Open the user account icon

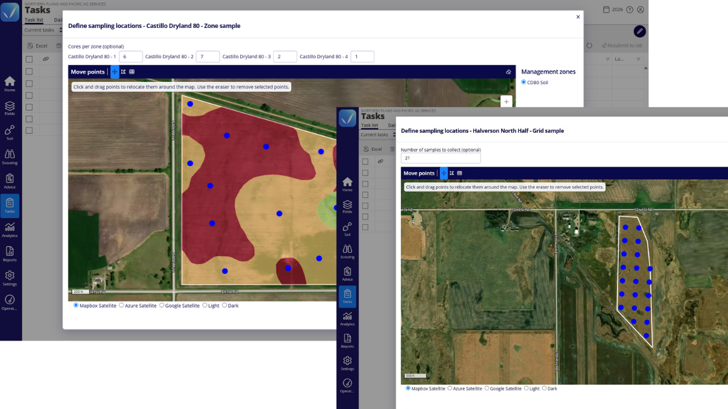click(641, 10)
